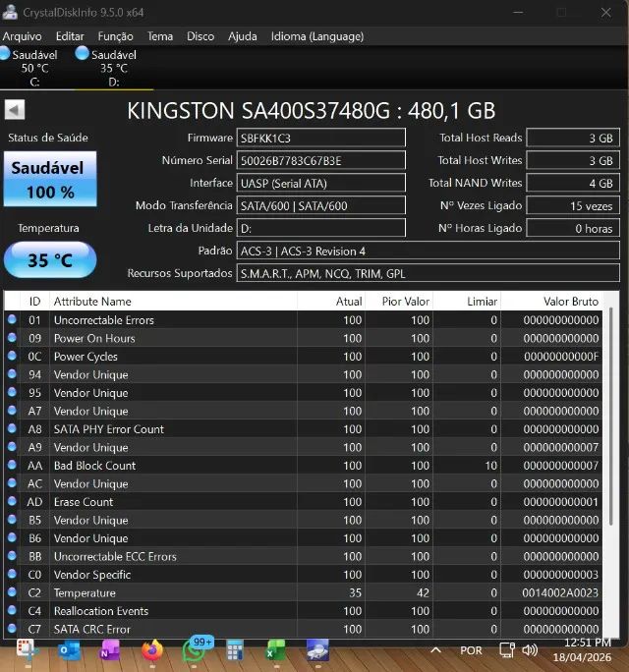
Task: Click network icon in system tray
Action: point(507,650)
